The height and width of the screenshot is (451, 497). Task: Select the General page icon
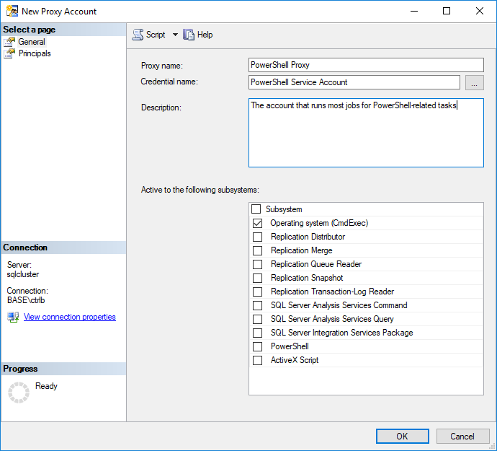(x=9, y=42)
